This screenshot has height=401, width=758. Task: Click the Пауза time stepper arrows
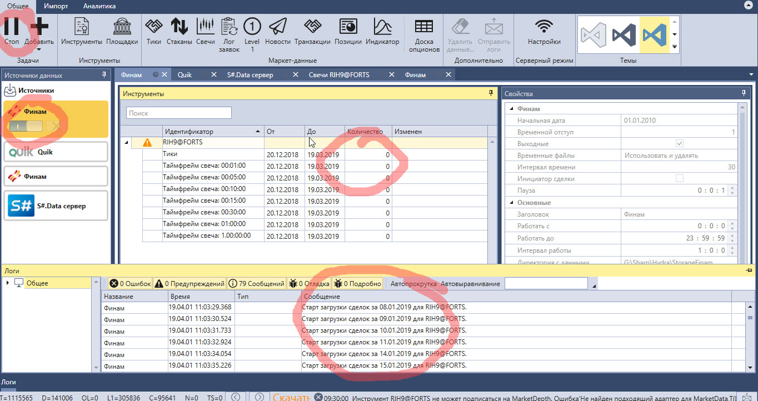tap(732, 191)
